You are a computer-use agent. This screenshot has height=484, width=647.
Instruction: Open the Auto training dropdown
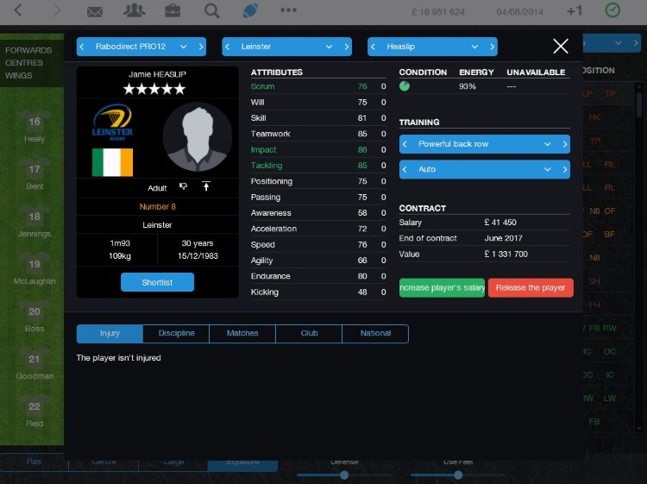point(485,170)
